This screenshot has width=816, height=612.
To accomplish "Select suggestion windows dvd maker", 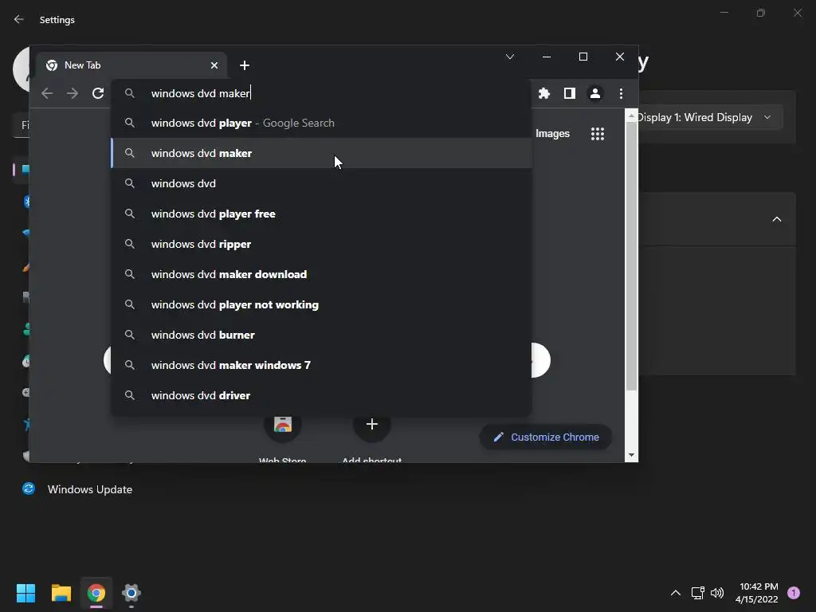I will [322, 153].
